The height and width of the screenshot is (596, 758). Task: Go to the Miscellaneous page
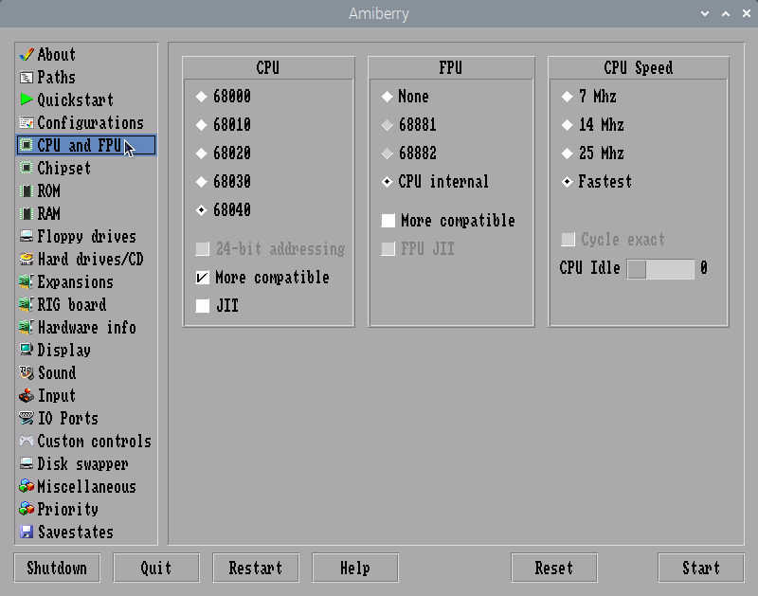point(86,486)
